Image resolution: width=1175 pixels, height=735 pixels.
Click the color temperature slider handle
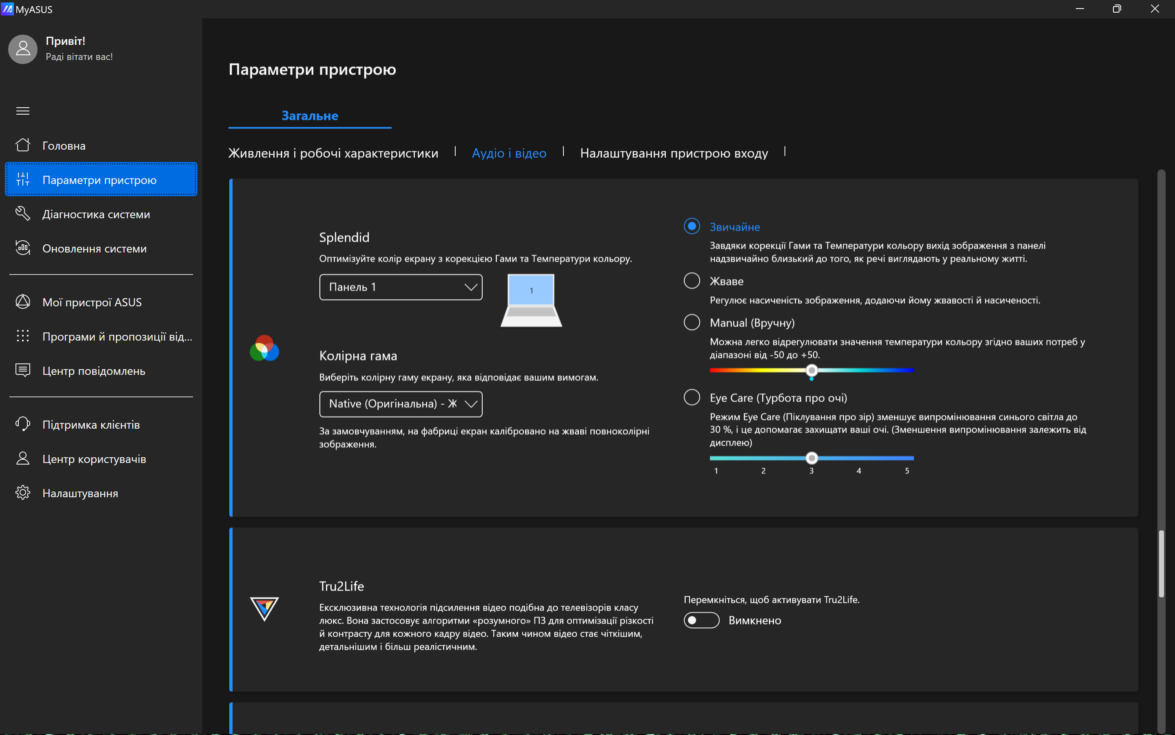click(811, 370)
